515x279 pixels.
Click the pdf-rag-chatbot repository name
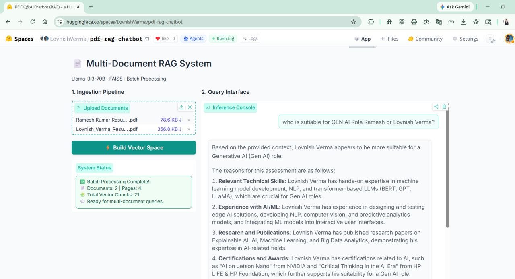(x=116, y=39)
